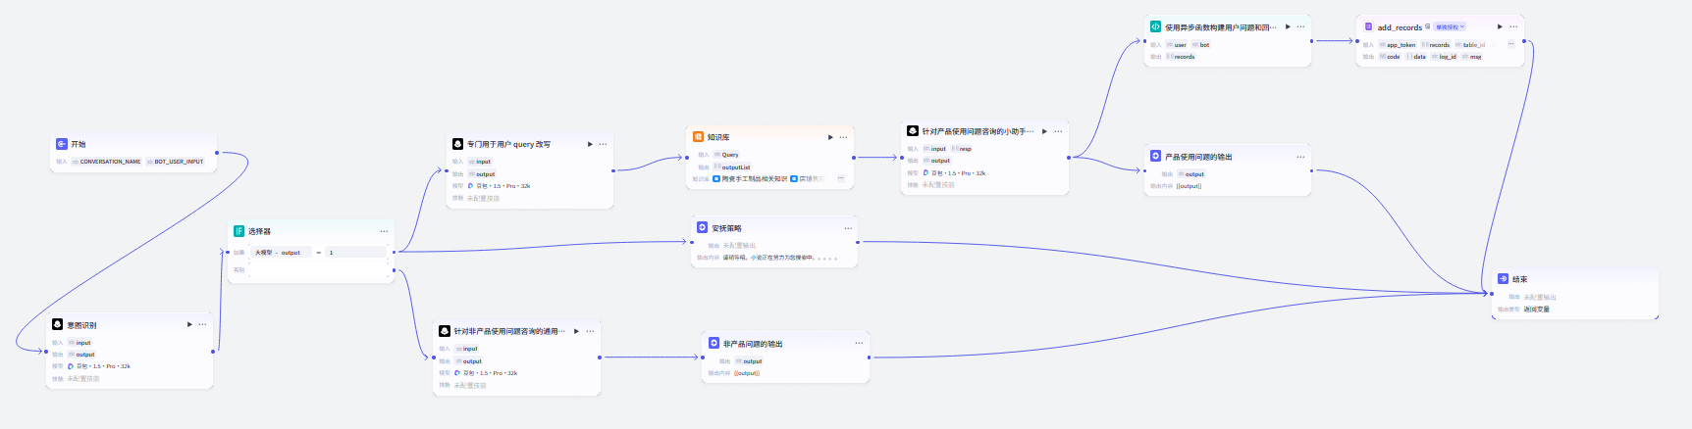Click the code node's green icon
1692x429 pixels.
(1156, 27)
